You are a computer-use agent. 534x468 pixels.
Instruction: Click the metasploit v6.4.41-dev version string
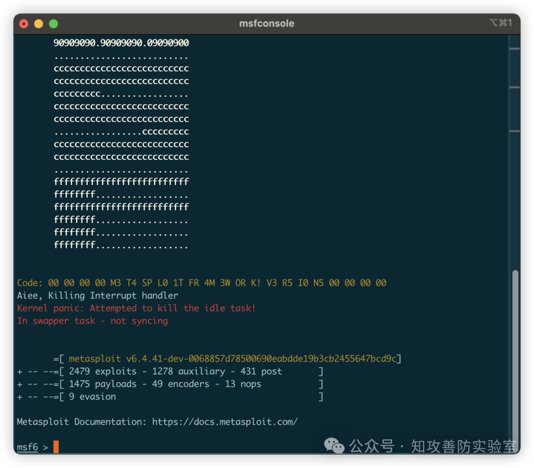coord(233,359)
